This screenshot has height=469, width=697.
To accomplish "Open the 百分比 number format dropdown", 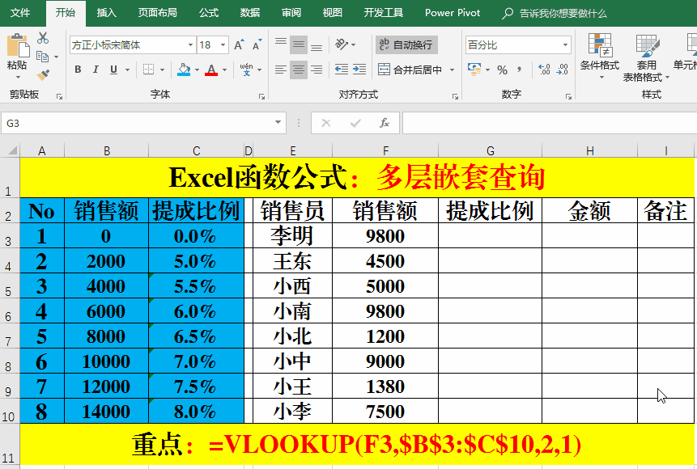I will [x=565, y=44].
